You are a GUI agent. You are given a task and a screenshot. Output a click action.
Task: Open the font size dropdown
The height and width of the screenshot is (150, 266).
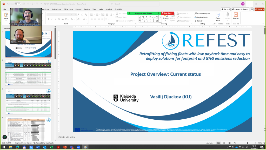pos(75,15)
